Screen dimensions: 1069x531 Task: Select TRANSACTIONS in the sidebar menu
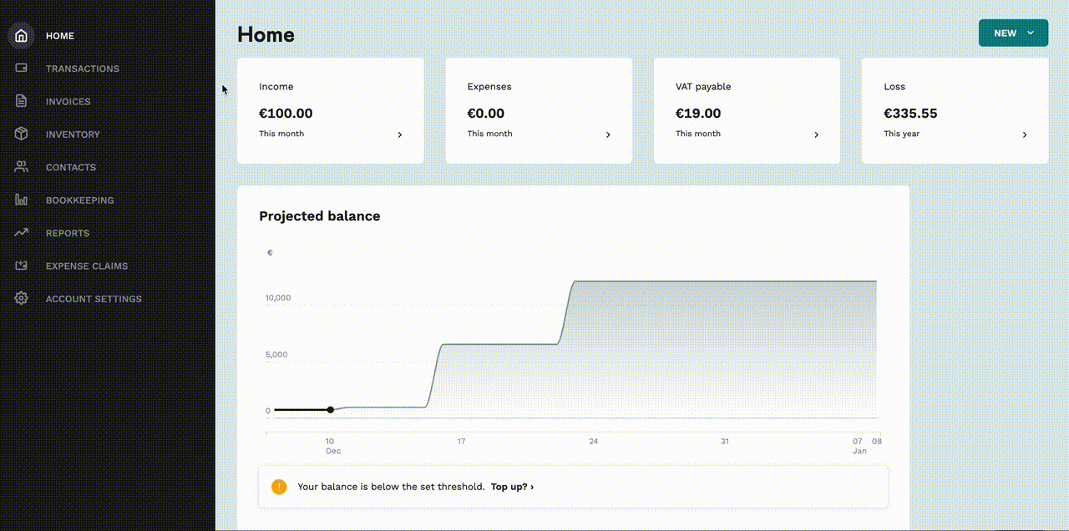(x=83, y=68)
